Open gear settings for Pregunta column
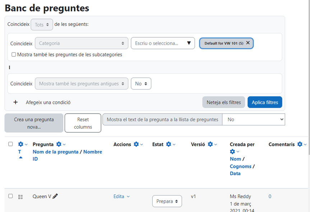The height and width of the screenshot is (212, 310). (59, 144)
